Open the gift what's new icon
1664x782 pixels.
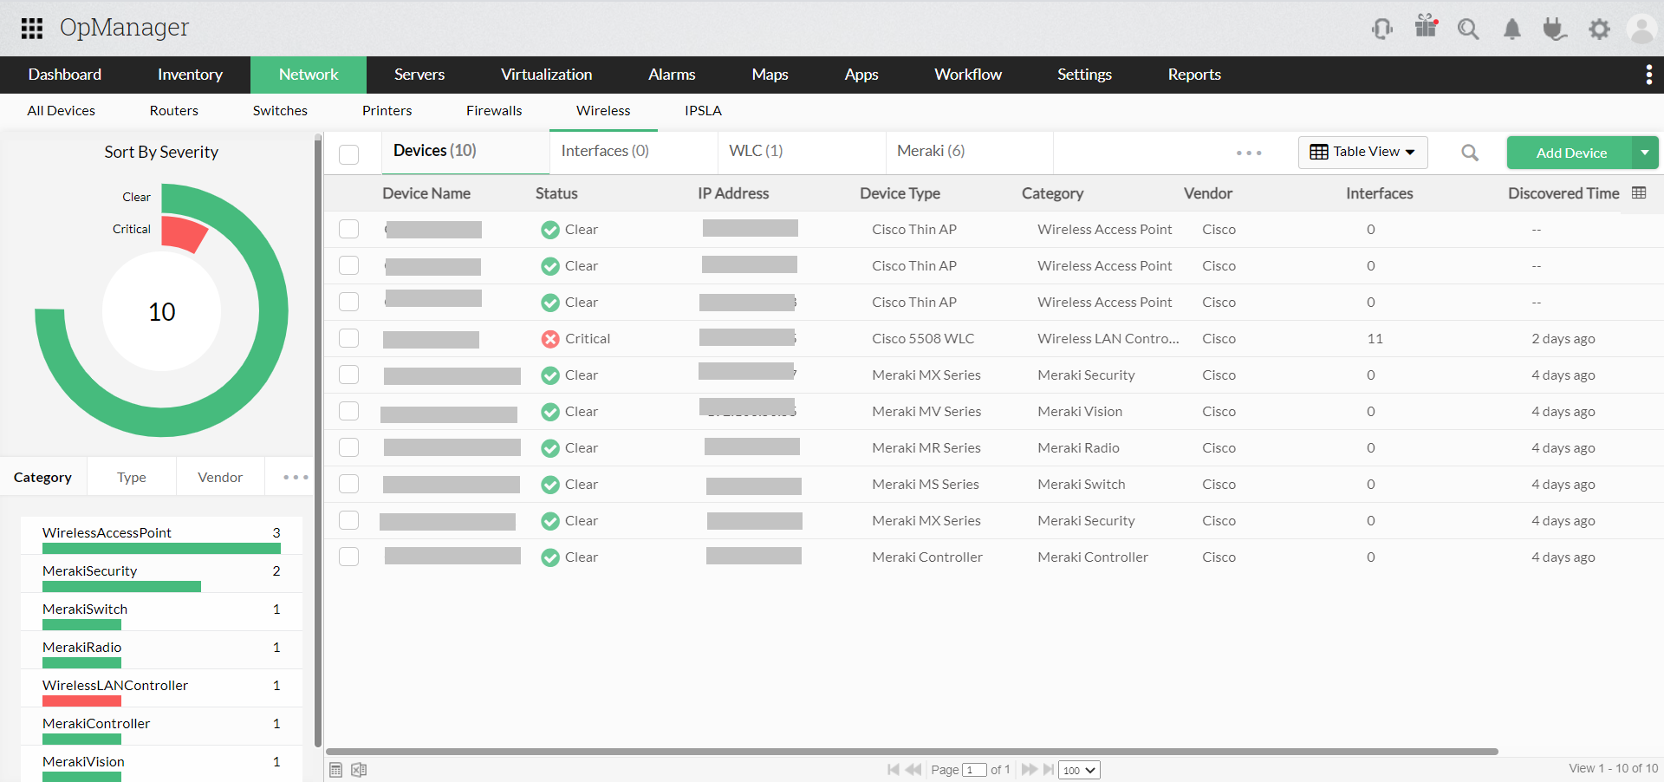pyautogui.click(x=1426, y=27)
